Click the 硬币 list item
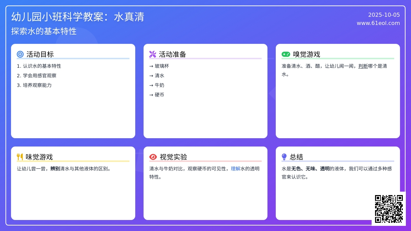The height and width of the screenshot is (231, 411). (159, 95)
